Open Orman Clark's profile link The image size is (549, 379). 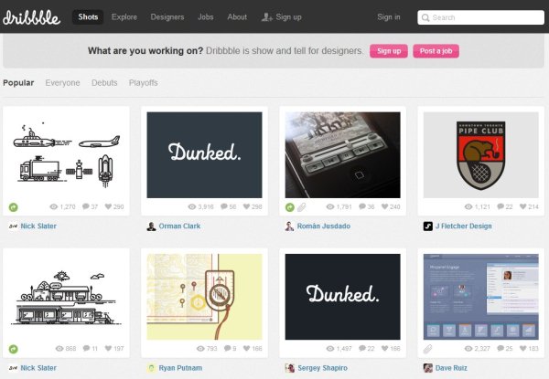[x=179, y=226]
